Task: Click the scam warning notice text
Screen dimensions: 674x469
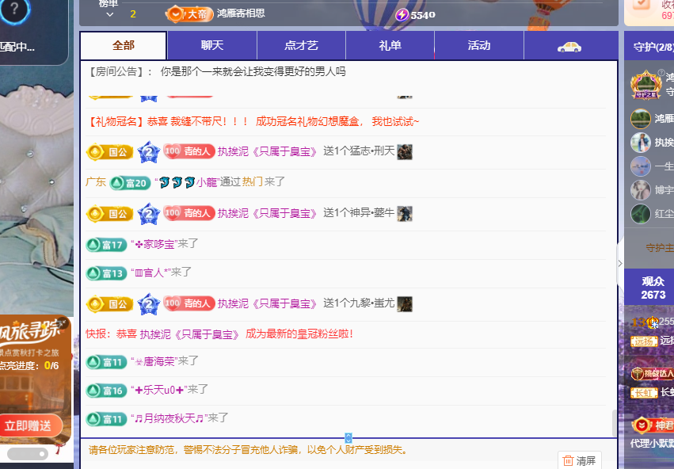Action: (x=249, y=450)
